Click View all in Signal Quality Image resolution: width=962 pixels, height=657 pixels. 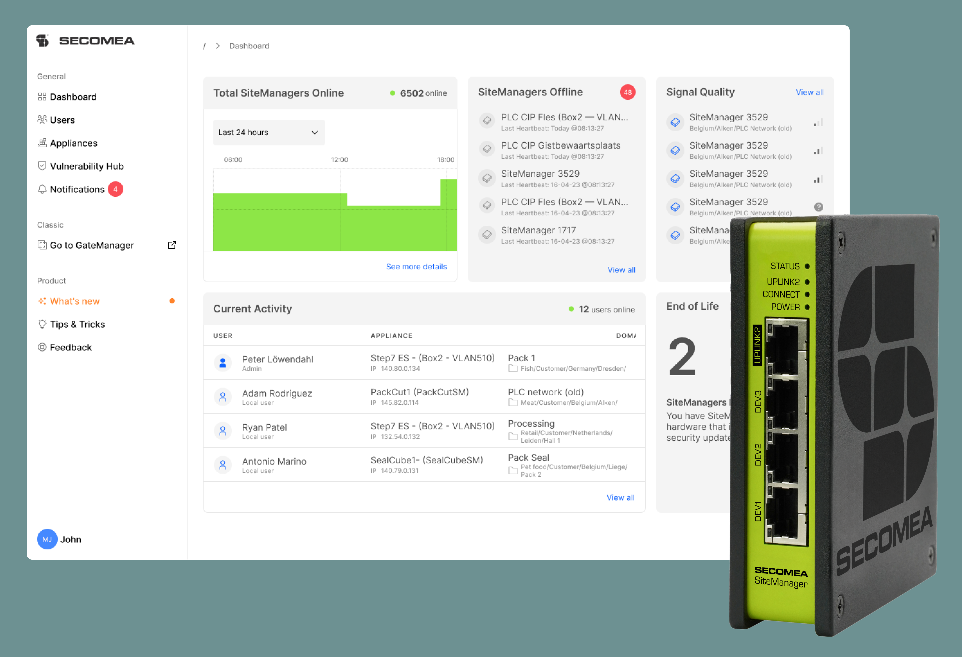point(809,92)
